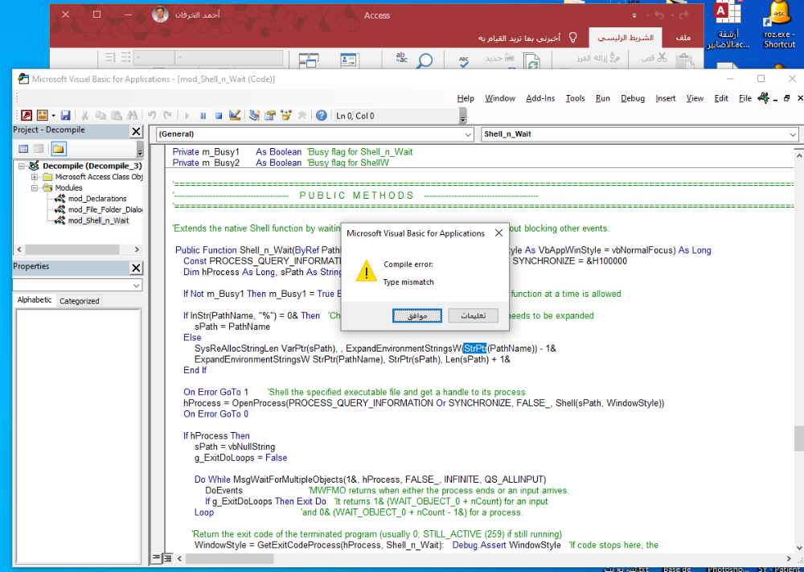Viewport: 804px width, 572px height.
Task: Click the View Microsoft Access toolbar icon
Action: (x=27, y=115)
